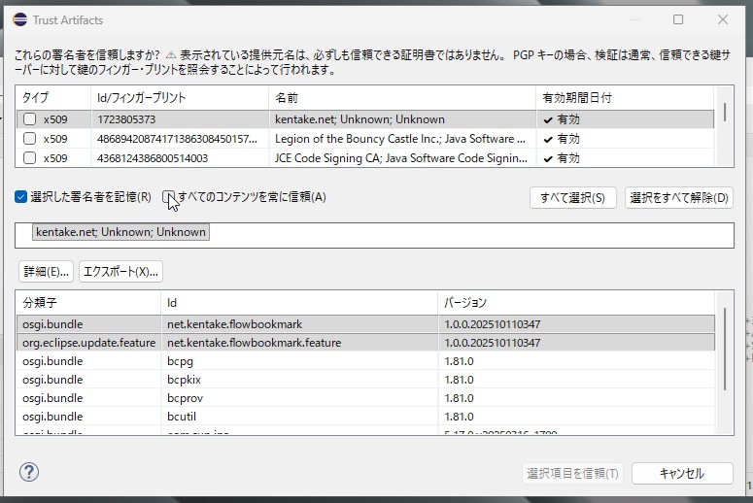Click the 選択をすべて解除 button
This screenshot has width=753, height=503.
[x=678, y=198]
